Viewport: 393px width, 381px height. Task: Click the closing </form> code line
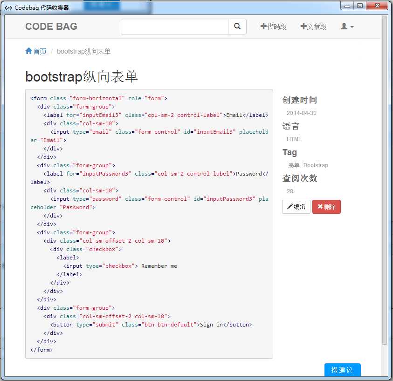pos(41,350)
